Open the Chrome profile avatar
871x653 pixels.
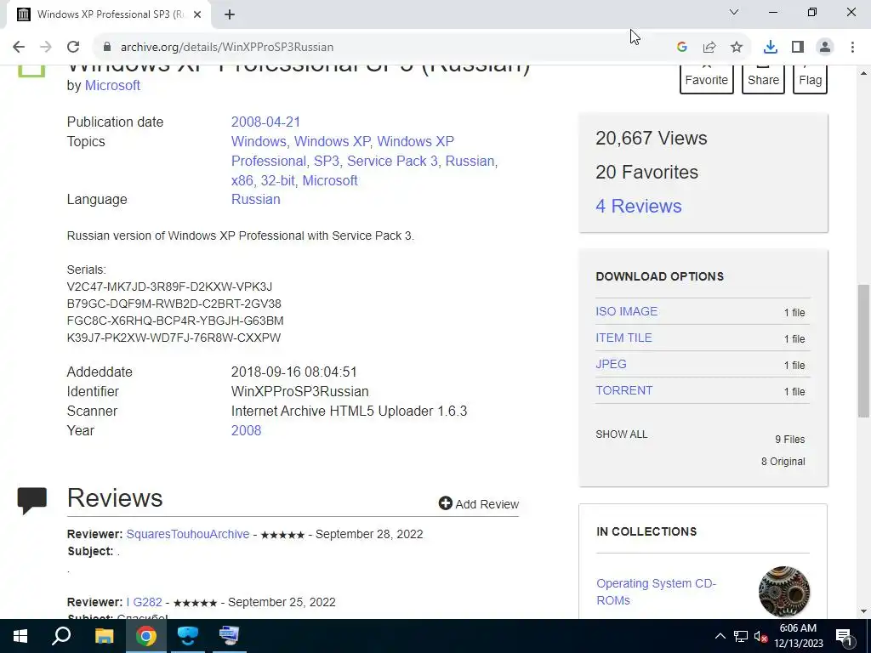(x=825, y=48)
